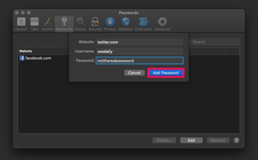Close the Passwords preferences window

tap(17, 13)
